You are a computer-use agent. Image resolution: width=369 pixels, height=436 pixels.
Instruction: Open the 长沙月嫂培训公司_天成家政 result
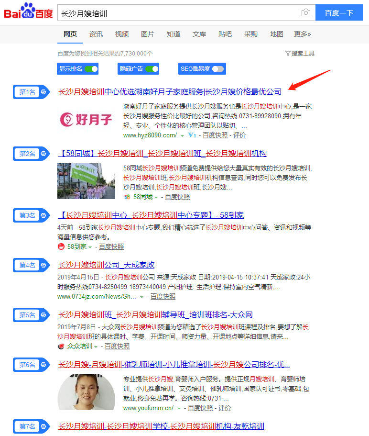point(106,265)
